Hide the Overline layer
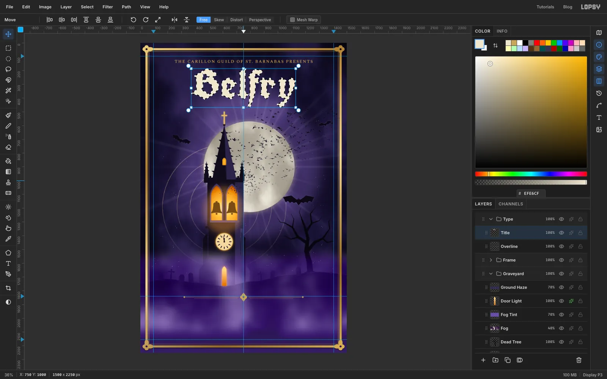 coord(561,246)
